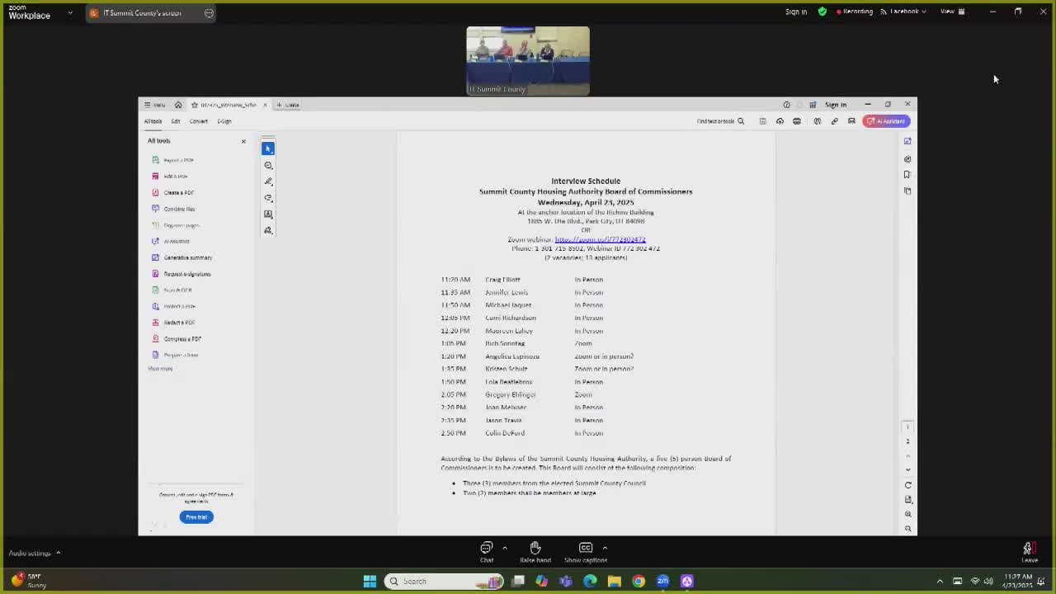Screen dimensions: 1056x594
Task: Click the IT Summit County video thumbnail
Action: [x=528, y=60]
